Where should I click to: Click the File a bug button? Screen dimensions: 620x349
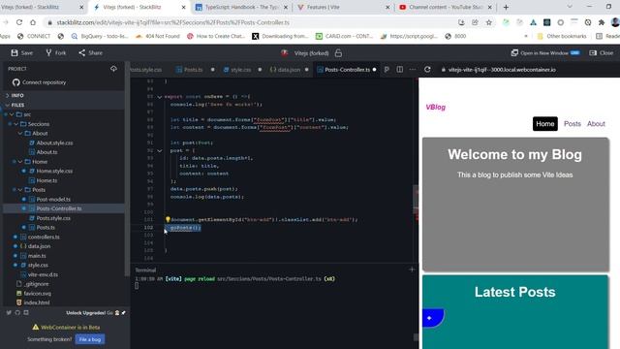pyautogui.click(x=90, y=339)
